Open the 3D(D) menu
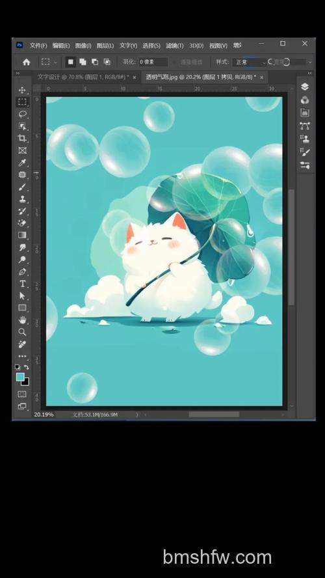The width and height of the screenshot is (325, 578). [196, 46]
